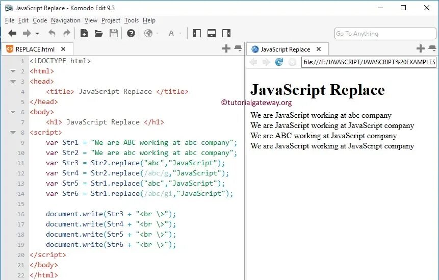This screenshot has height=280, width=439.
Task: Click the DOCTYPE html declaration on line 1
Action: (60, 61)
